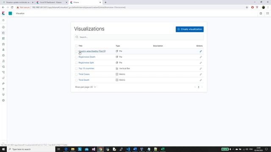Open Visual Studio Code from taskbar
Viewport: 271px width, 152px height.
[x=128, y=149]
